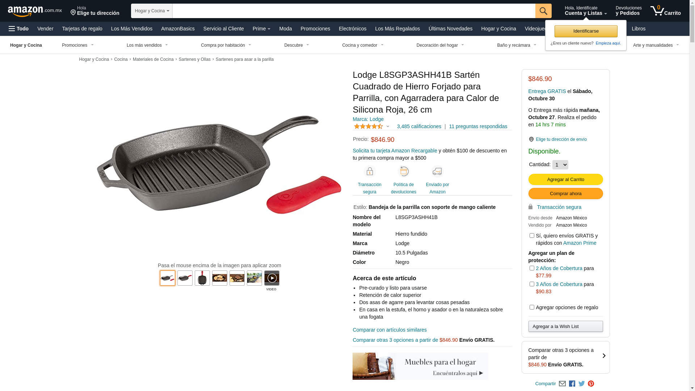Click the Agregar al Carrito button
Screen dimensions: 695x391
click(565, 180)
